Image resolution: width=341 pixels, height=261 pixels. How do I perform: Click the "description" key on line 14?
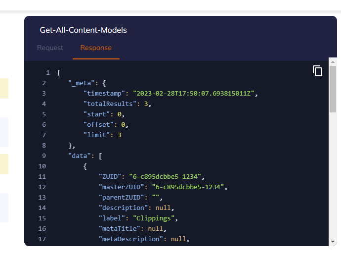pyautogui.click(x=123, y=208)
